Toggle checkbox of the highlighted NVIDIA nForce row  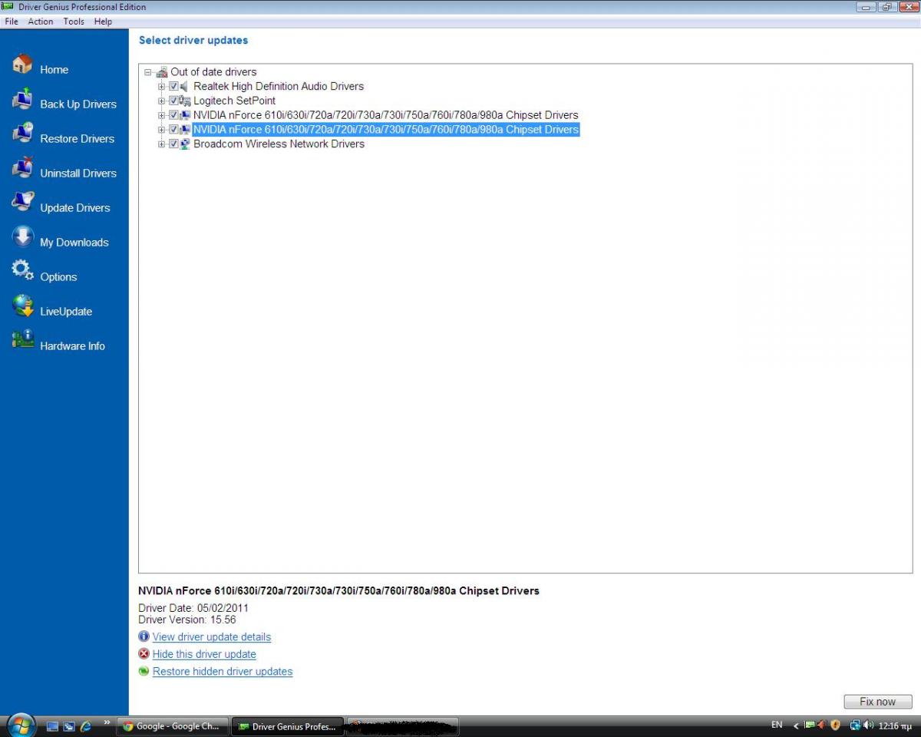coord(173,130)
